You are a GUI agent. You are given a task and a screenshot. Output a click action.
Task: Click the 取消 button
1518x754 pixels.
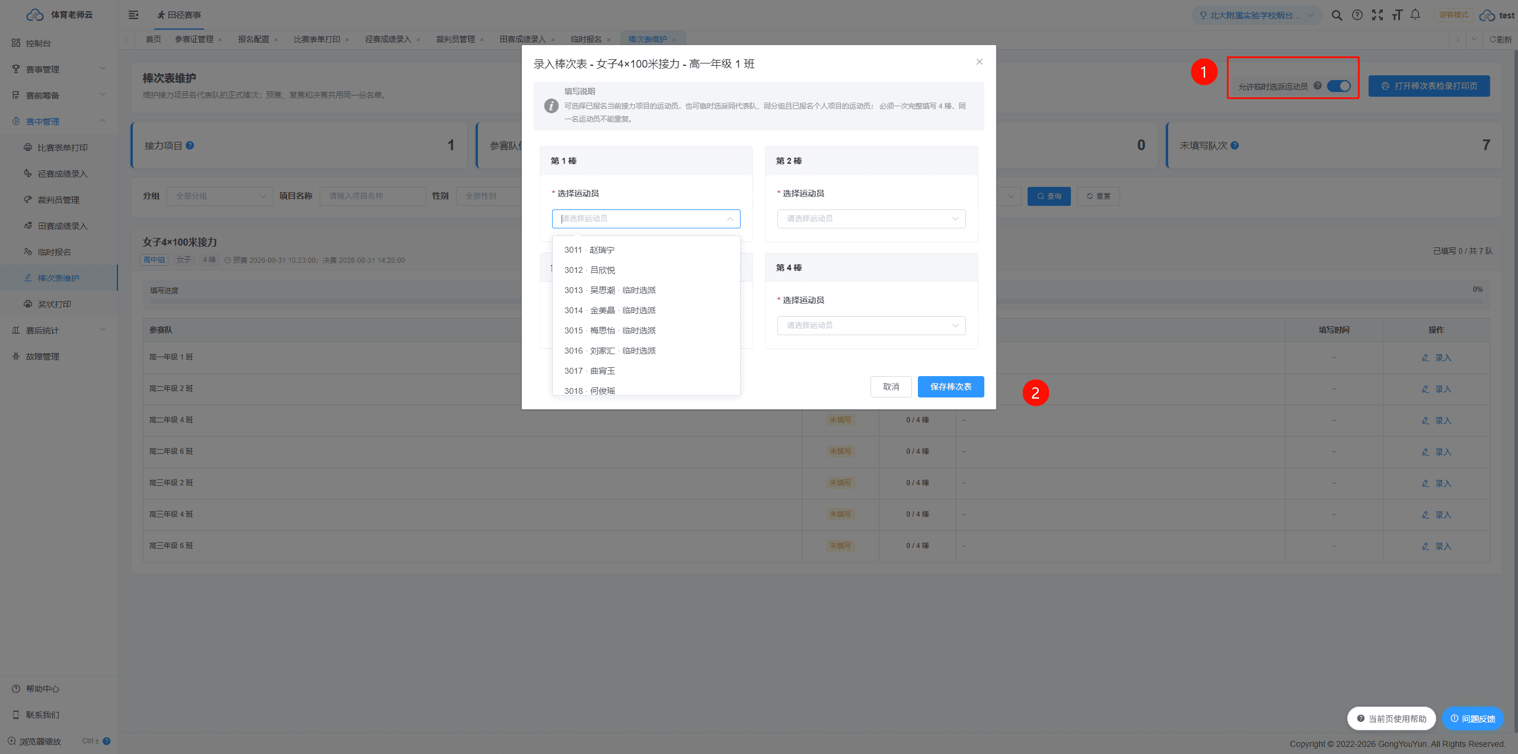(x=891, y=387)
